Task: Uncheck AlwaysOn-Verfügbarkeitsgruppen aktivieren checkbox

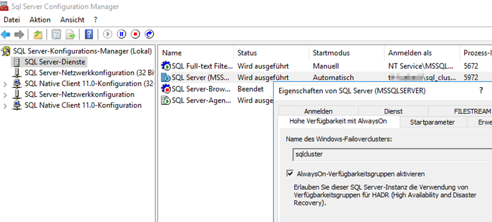Action: (290, 174)
